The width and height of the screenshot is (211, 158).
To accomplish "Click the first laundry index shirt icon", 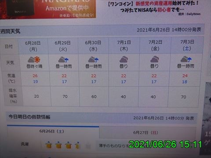I will click(x=49, y=145).
